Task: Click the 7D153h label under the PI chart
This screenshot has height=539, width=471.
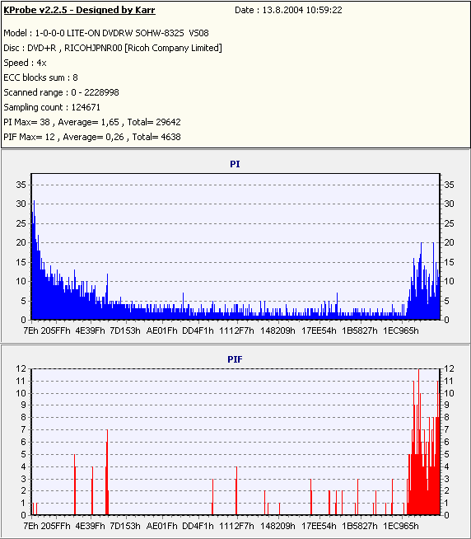Action: click(x=125, y=330)
